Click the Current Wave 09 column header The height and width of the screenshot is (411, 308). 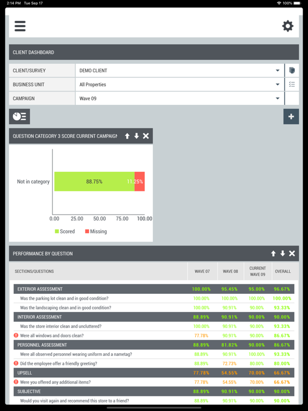click(x=257, y=271)
